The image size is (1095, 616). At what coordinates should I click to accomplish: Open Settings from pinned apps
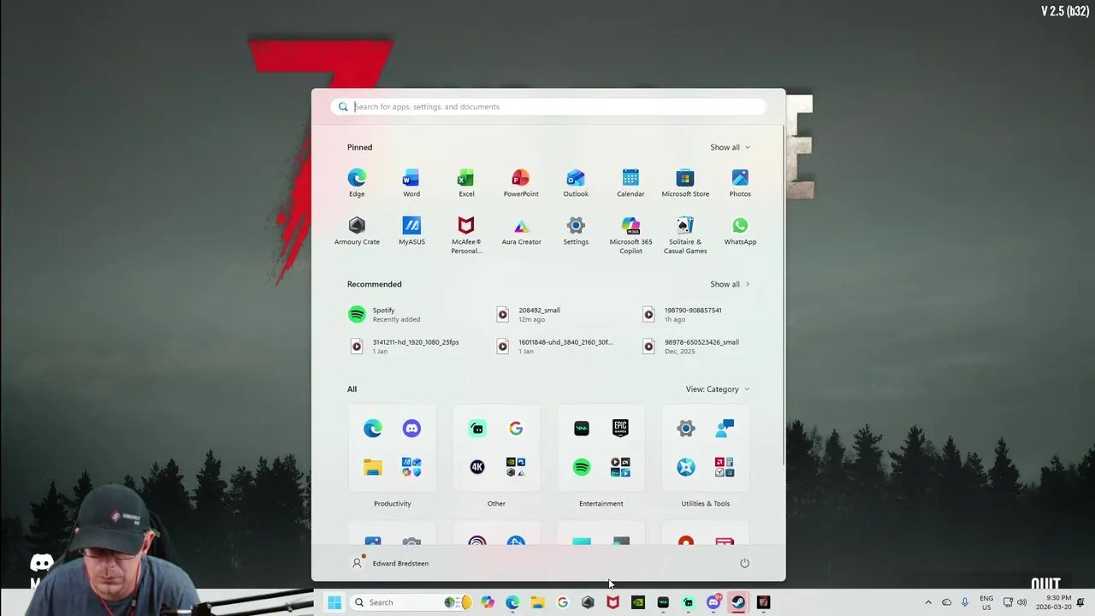click(576, 231)
